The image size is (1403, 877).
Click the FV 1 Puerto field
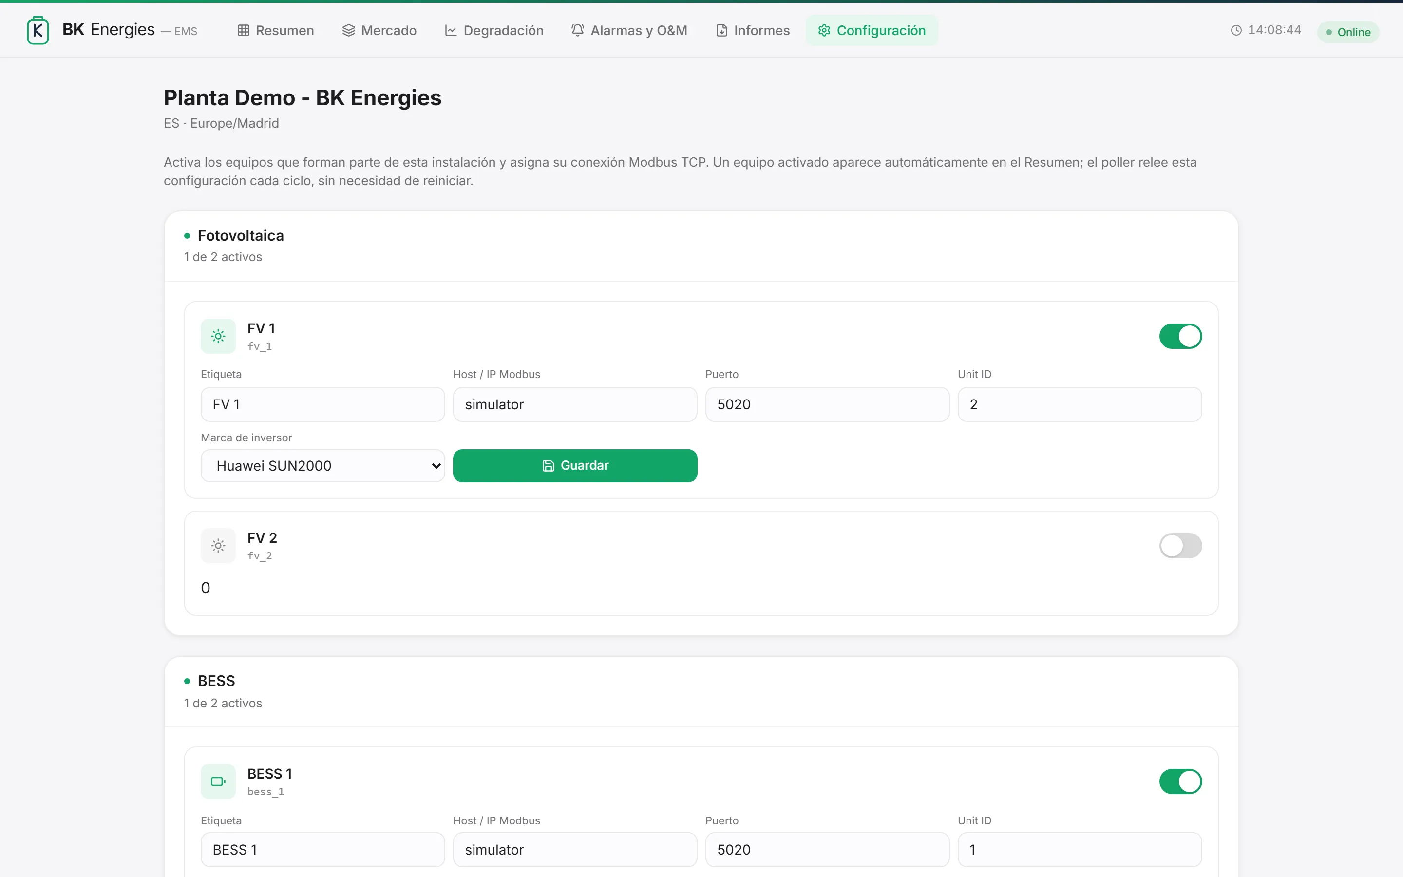[827, 404]
